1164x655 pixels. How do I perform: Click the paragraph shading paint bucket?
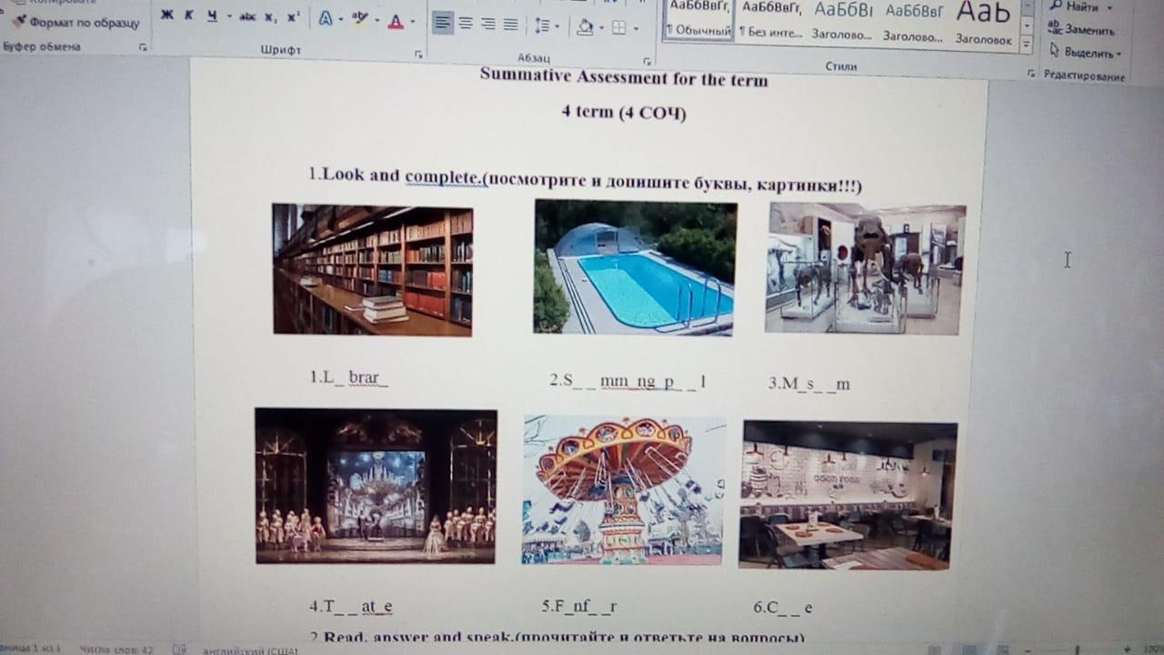coord(584,27)
